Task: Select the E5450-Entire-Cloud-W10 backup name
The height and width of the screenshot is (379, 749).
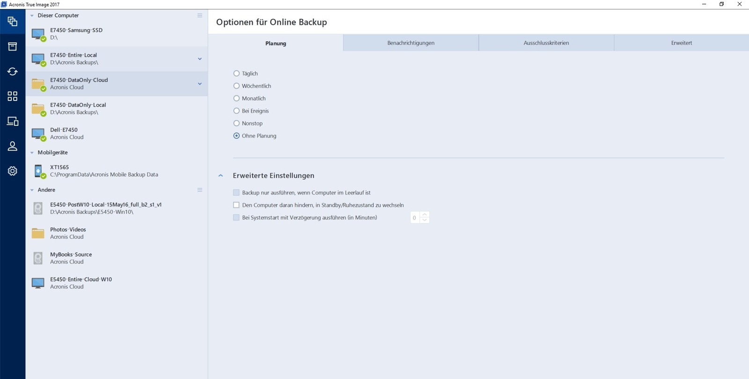Action: tap(81, 279)
